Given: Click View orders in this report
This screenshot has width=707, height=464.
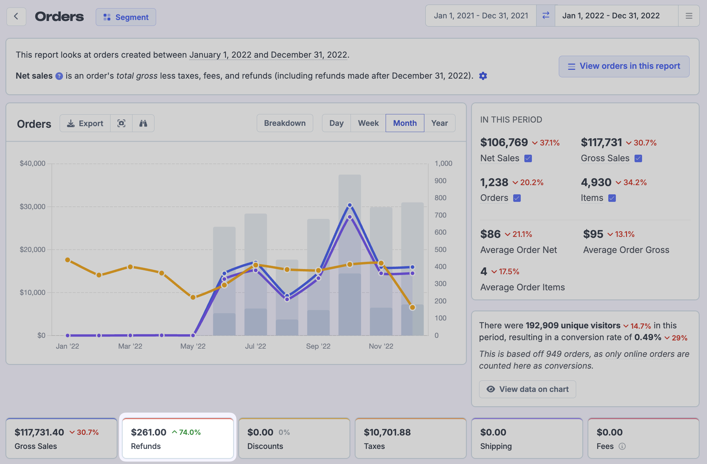Looking at the screenshot, I should click(x=624, y=66).
